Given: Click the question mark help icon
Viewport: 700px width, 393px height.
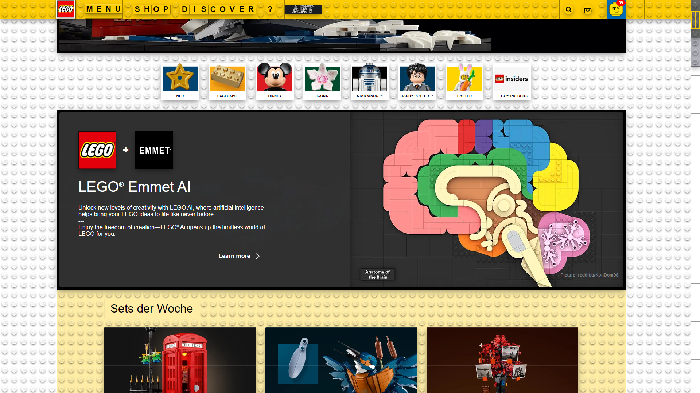Looking at the screenshot, I should pyautogui.click(x=270, y=9).
